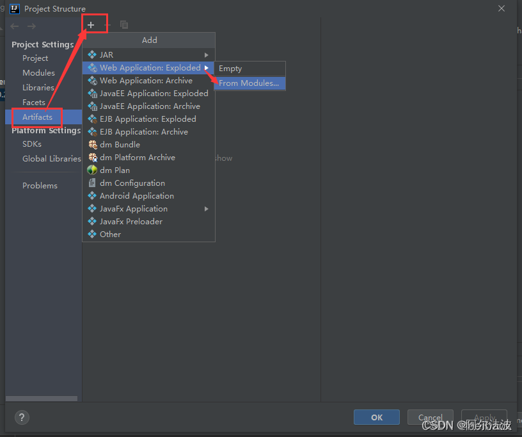Screen dimensions: 522x437
Task: Choose Web Application: Archive
Action: pos(148,80)
